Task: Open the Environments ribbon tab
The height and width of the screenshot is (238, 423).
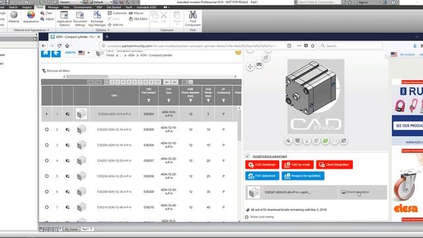Action: pos(83,7)
